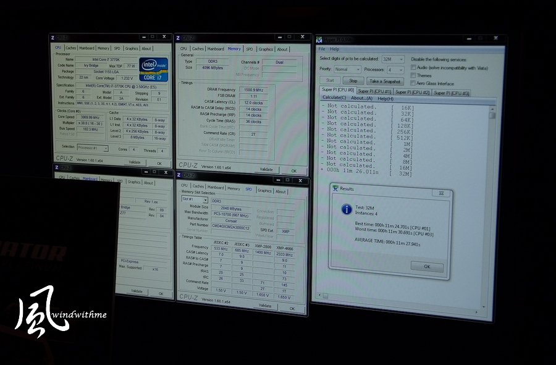Viewport: 556px width, 365px height.
Task: Select Graphics tab in CPU-Z SPD window
Action: coord(264,191)
